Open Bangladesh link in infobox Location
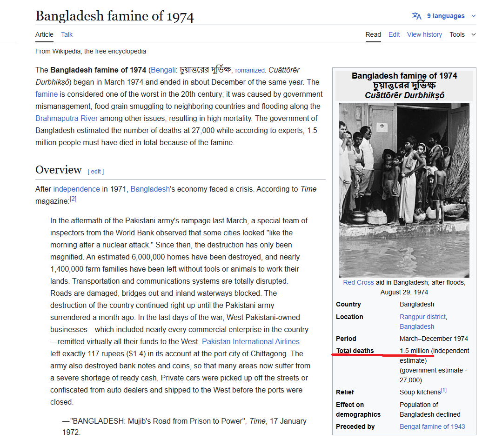This screenshot has height=446, width=489. pyautogui.click(x=416, y=326)
